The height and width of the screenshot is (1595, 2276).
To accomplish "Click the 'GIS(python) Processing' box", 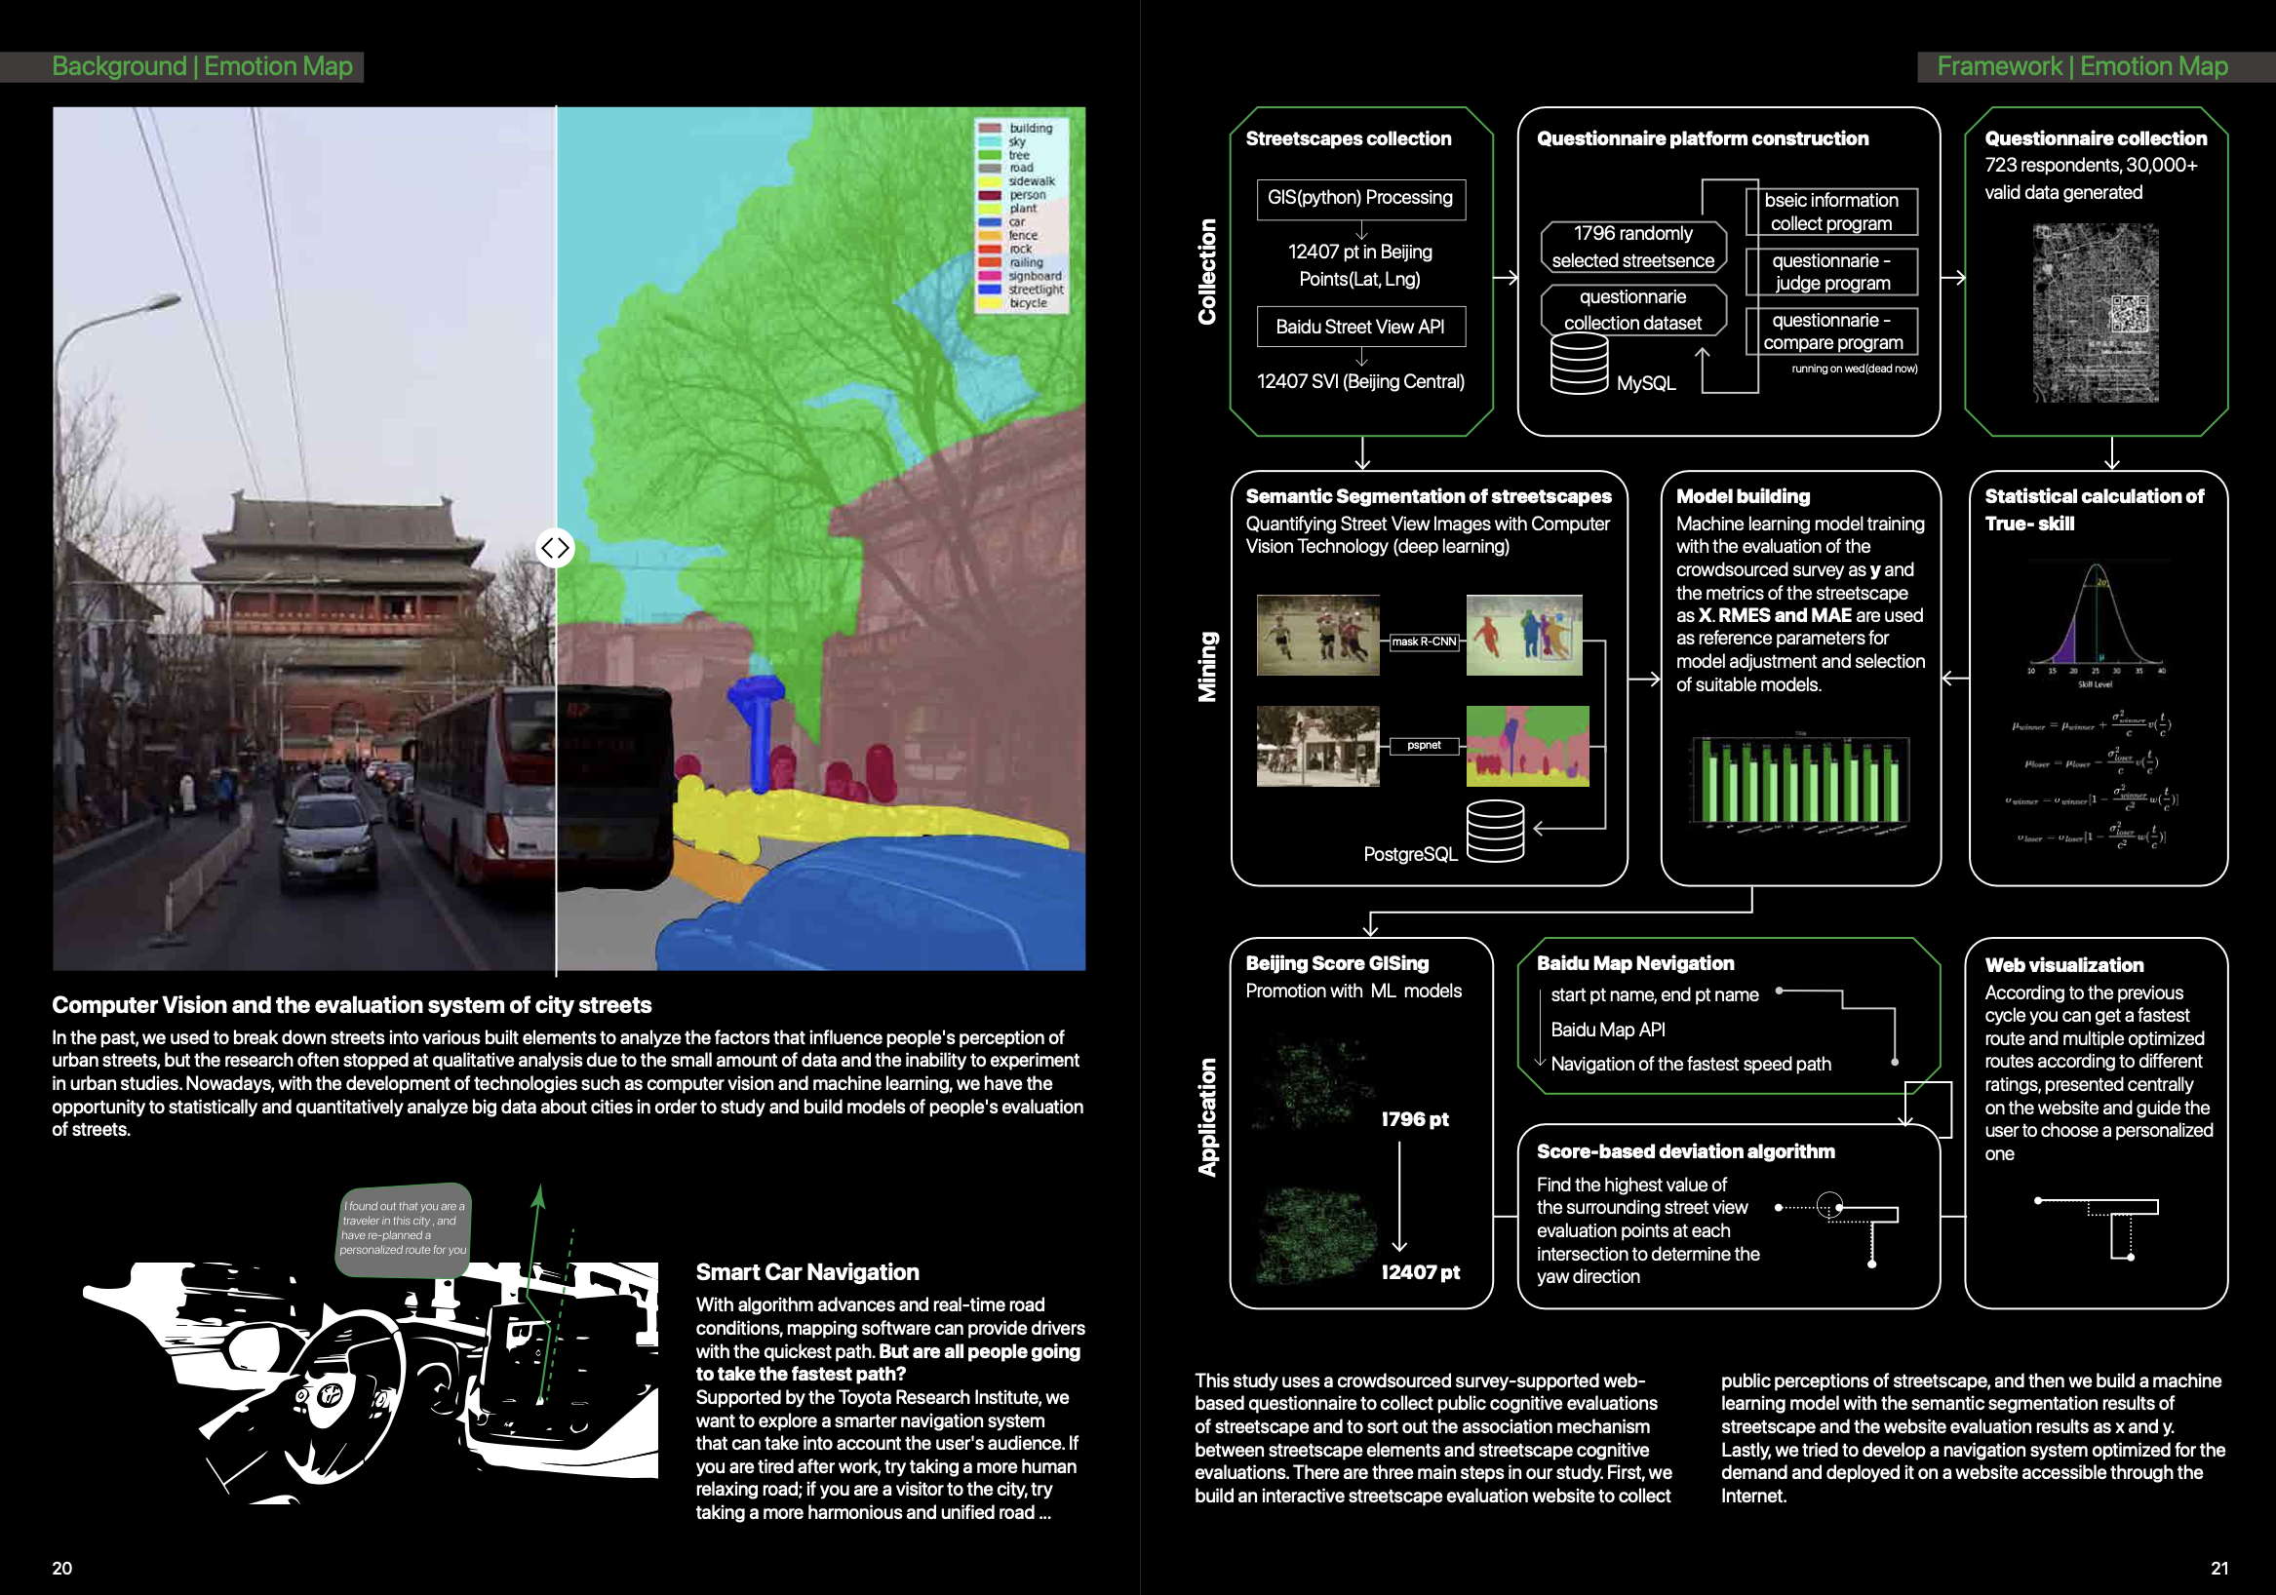I will 1360,198.
